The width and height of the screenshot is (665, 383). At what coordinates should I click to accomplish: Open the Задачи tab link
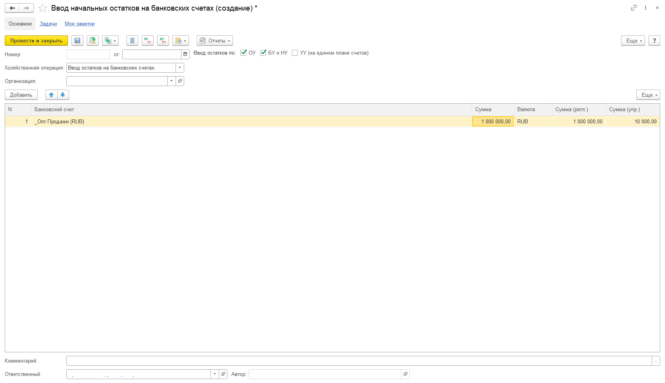click(48, 24)
